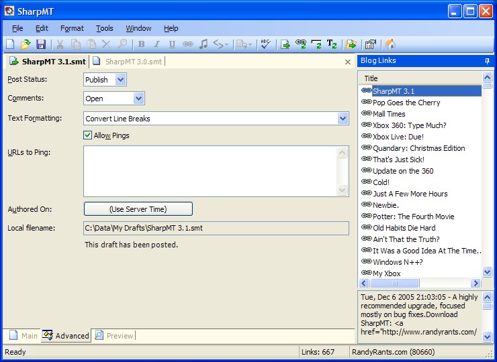This screenshot has width=497, height=362.
Task: Select the SharpMT 3.1.smt document tab
Action: 47,62
